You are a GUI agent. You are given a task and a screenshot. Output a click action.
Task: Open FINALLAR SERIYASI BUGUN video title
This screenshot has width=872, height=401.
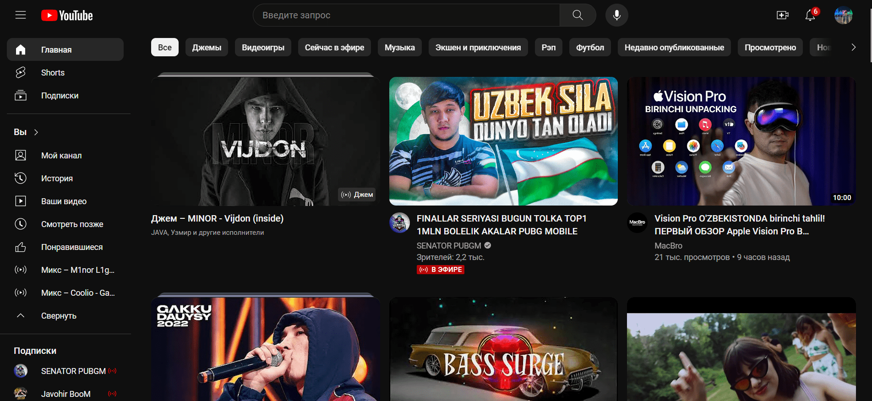click(501, 225)
